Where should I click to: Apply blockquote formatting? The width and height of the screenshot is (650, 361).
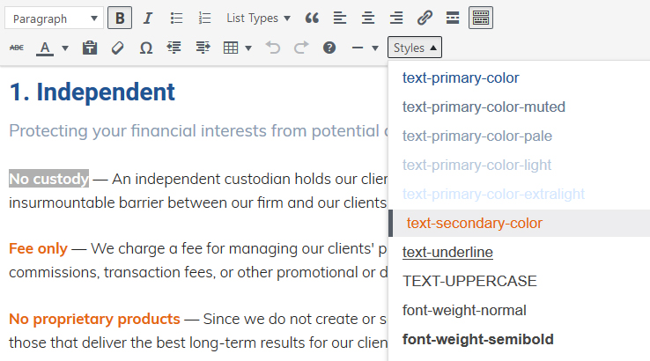(x=312, y=18)
